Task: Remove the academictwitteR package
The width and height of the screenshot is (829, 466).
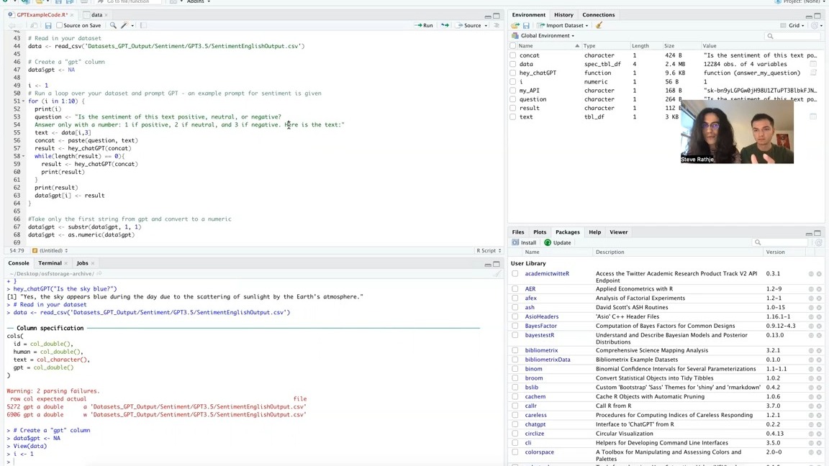Action: tap(819, 274)
